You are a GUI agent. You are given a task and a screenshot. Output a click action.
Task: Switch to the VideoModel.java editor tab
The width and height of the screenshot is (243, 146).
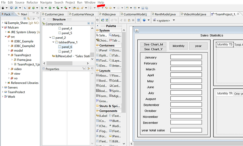pyautogui.click(x=195, y=14)
